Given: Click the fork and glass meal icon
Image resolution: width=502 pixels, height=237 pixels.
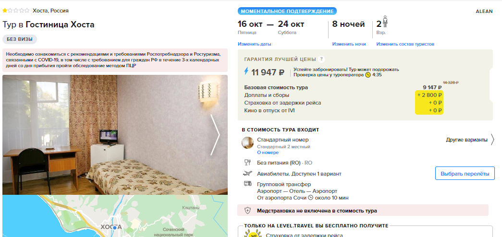Looking at the screenshot, I should (x=247, y=163).
